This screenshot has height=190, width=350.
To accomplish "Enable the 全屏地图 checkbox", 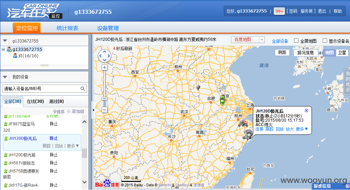I will tap(296, 40).
